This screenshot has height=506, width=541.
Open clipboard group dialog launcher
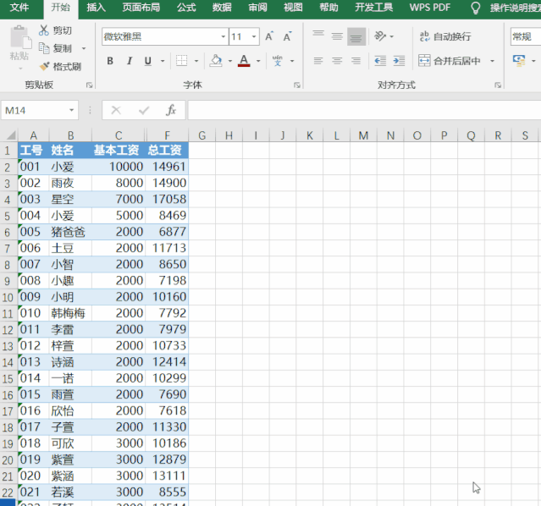tap(90, 85)
